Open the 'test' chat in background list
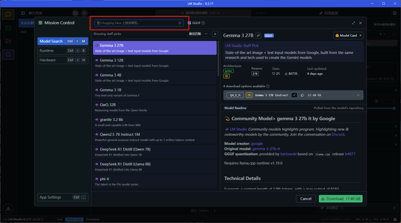This screenshot has height=223, width=401. pos(23,32)
